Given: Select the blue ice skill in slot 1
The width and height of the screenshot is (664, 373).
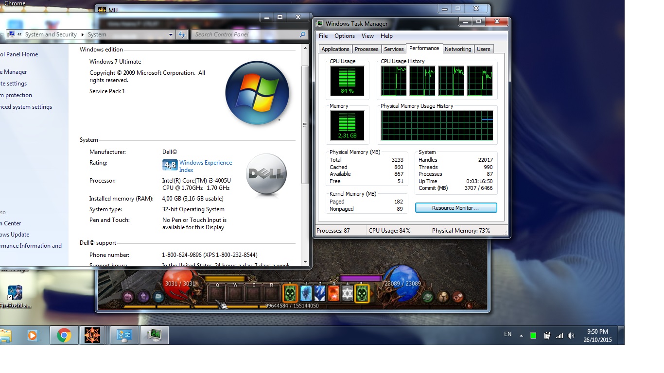Looking at the screenshot, I should 306,293.
